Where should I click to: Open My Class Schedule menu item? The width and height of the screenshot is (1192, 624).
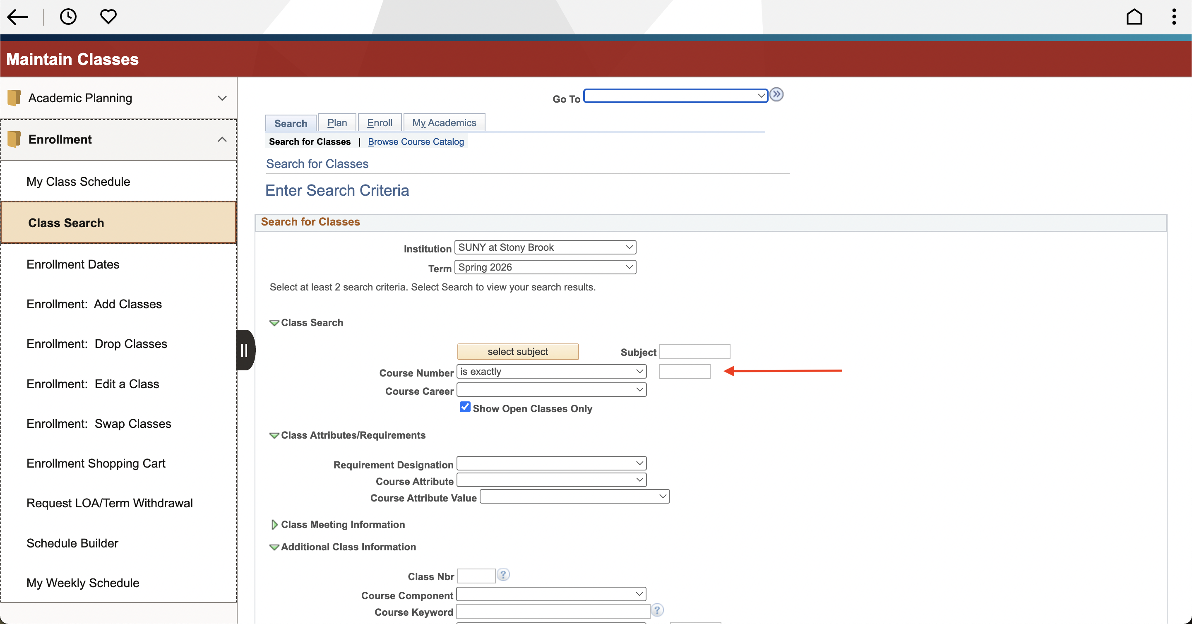pyautogui.click(x=118, y=182)
